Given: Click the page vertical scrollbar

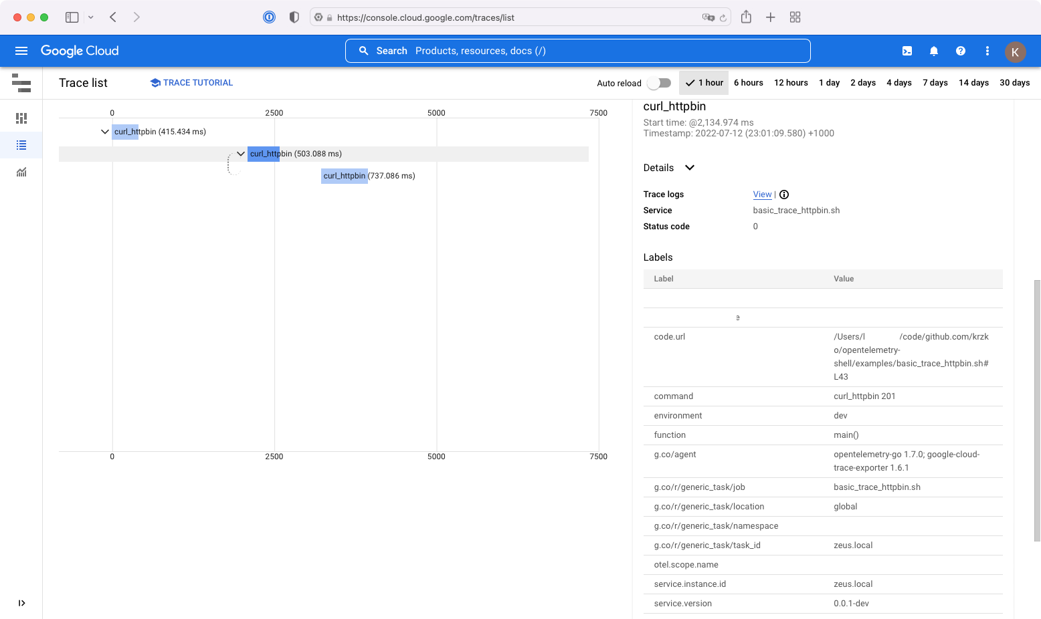Looking at the screenshot, I should point(1037,410).
